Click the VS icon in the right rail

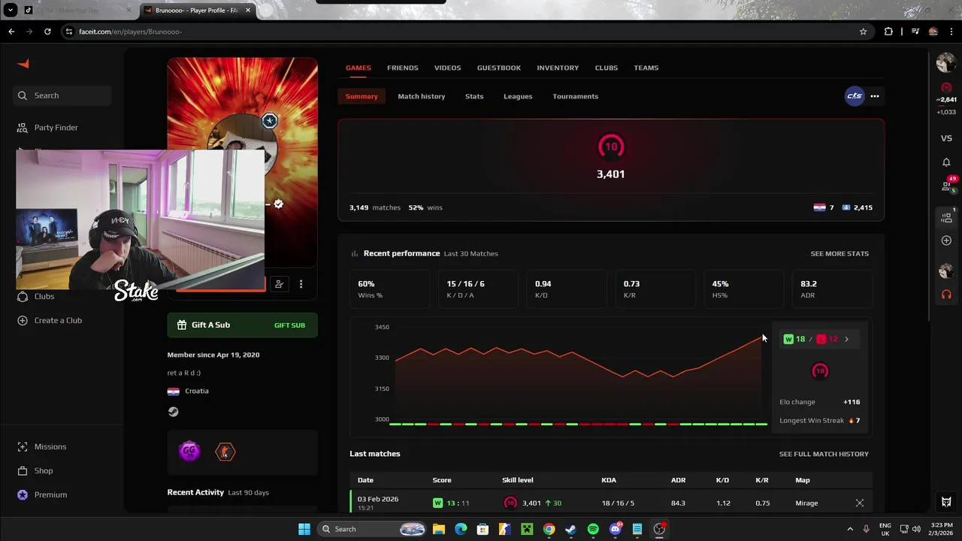(x=946, y=138)
